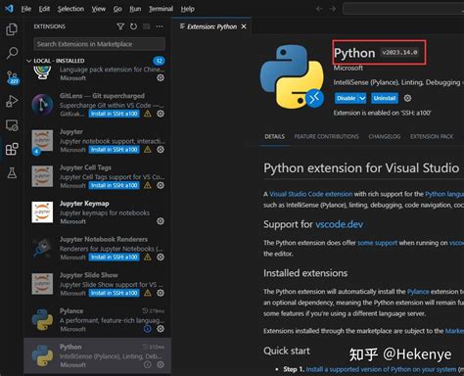Viewport: 464px width, 376px height.
Task: Open the Search view in activity bar
Action: 12,53
